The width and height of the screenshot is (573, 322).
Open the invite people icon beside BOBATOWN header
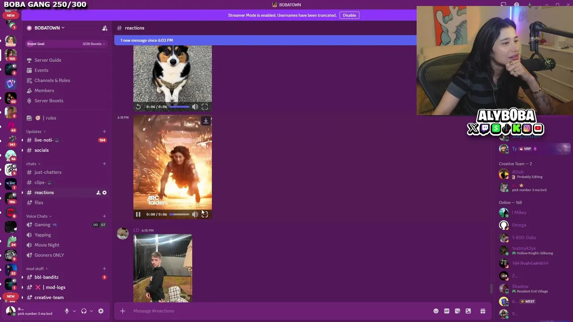click(x=105, y=28)
